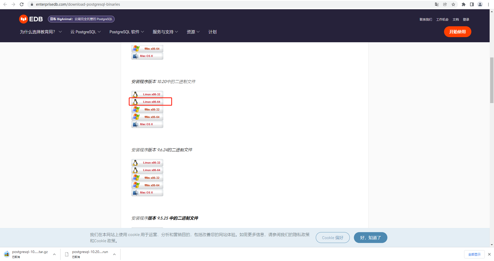Screen dimensions: 494x261
Task: Open the PostgreSQL 软件 menu
Action: tap(126, 32)
